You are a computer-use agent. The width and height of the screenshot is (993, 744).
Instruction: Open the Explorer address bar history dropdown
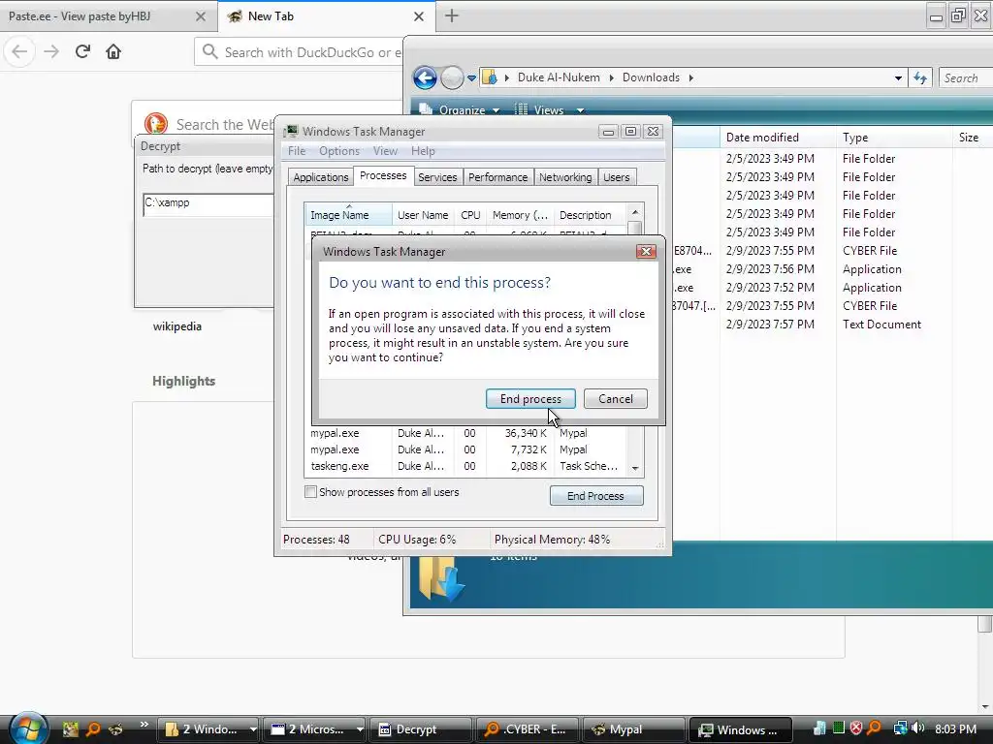(898, 78)
